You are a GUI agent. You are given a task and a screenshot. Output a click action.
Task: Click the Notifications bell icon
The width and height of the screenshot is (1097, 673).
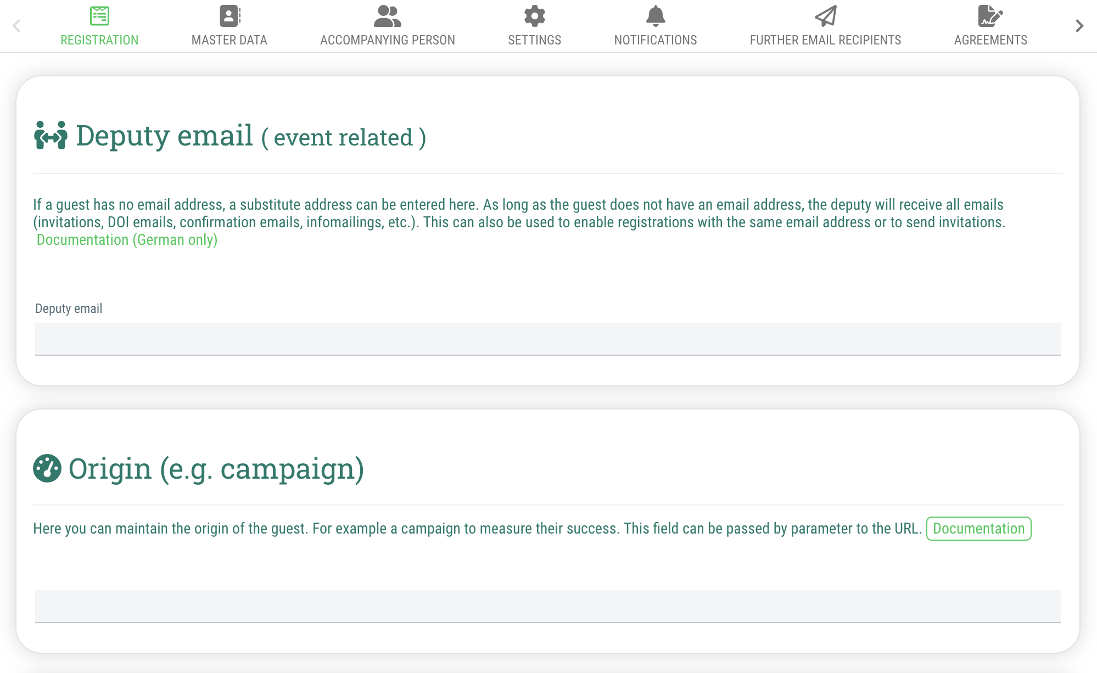656,16
